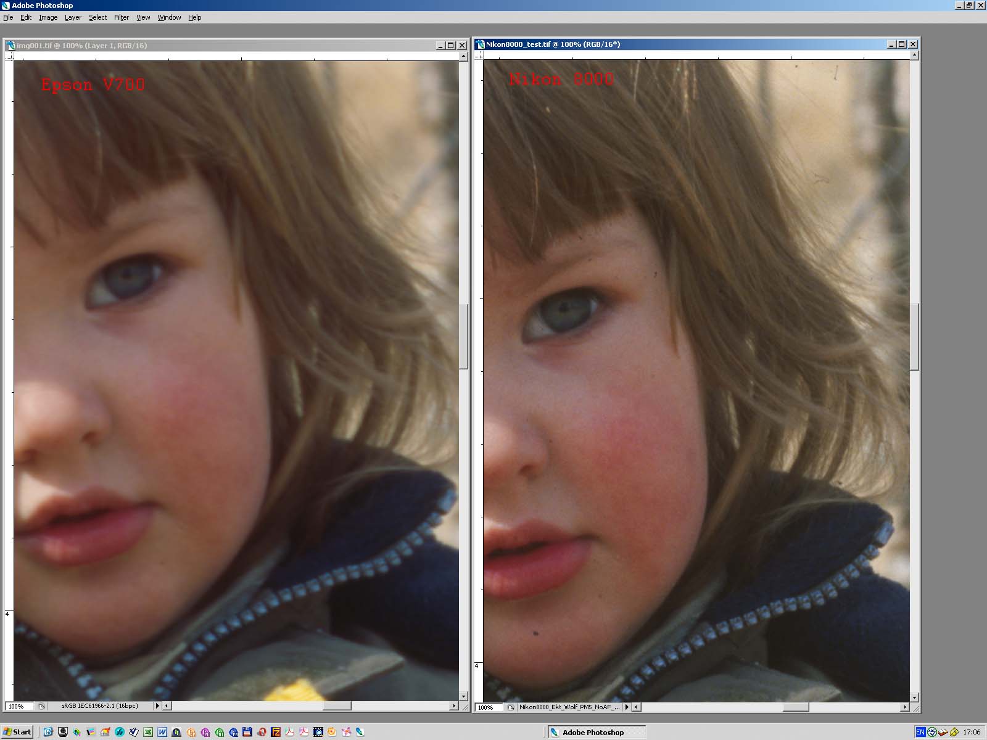Click vertical scrollbar thumb in img001.tif window
The height and width of the screenshot is (740, 987).
coord(463,336)
